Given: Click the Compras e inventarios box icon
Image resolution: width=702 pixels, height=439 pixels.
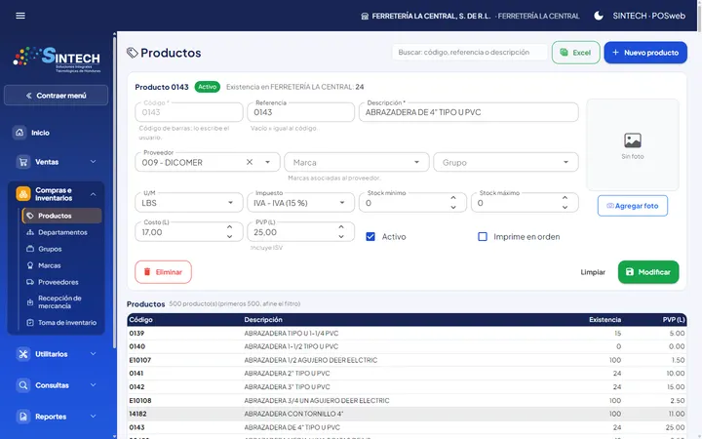Looking at the screenshot, I should click(22, 194).
